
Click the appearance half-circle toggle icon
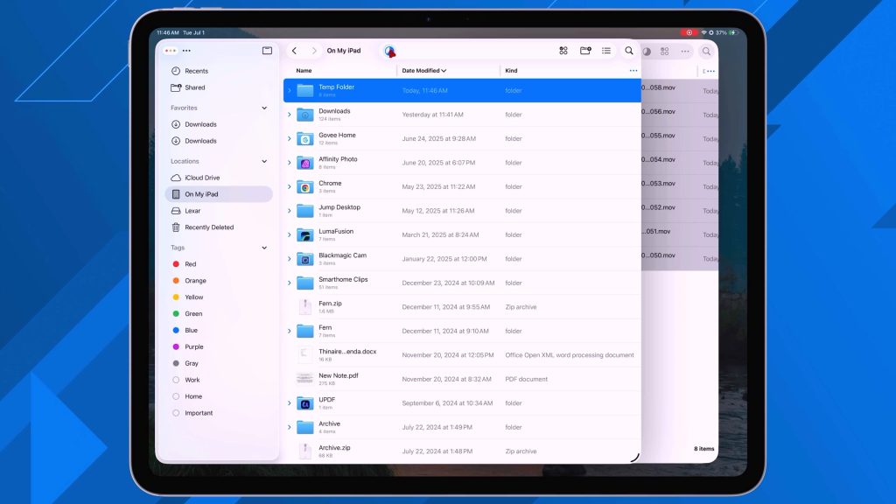pos(646,51)
